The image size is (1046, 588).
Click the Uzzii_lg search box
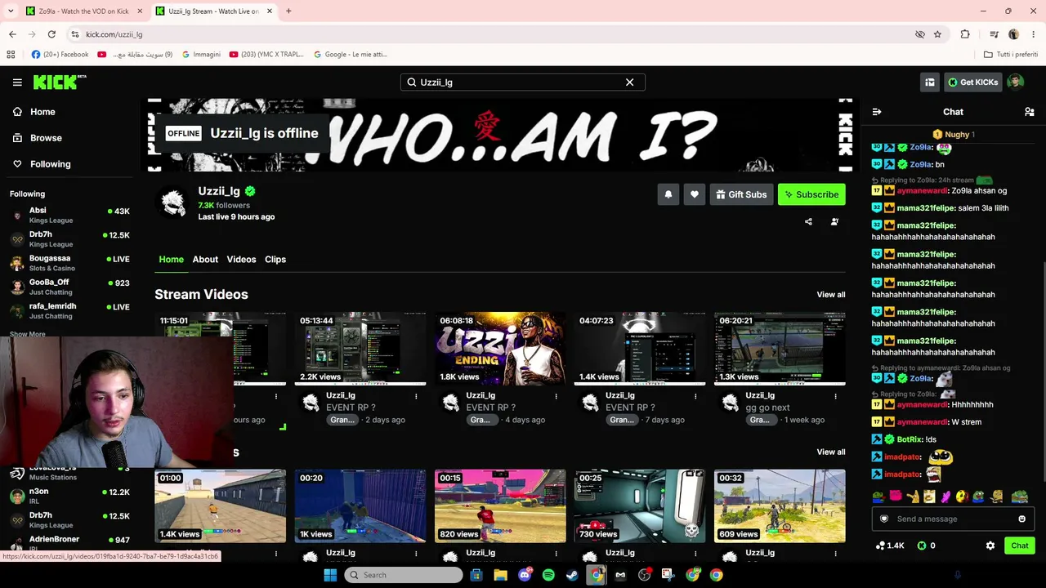tap(523, 82)
